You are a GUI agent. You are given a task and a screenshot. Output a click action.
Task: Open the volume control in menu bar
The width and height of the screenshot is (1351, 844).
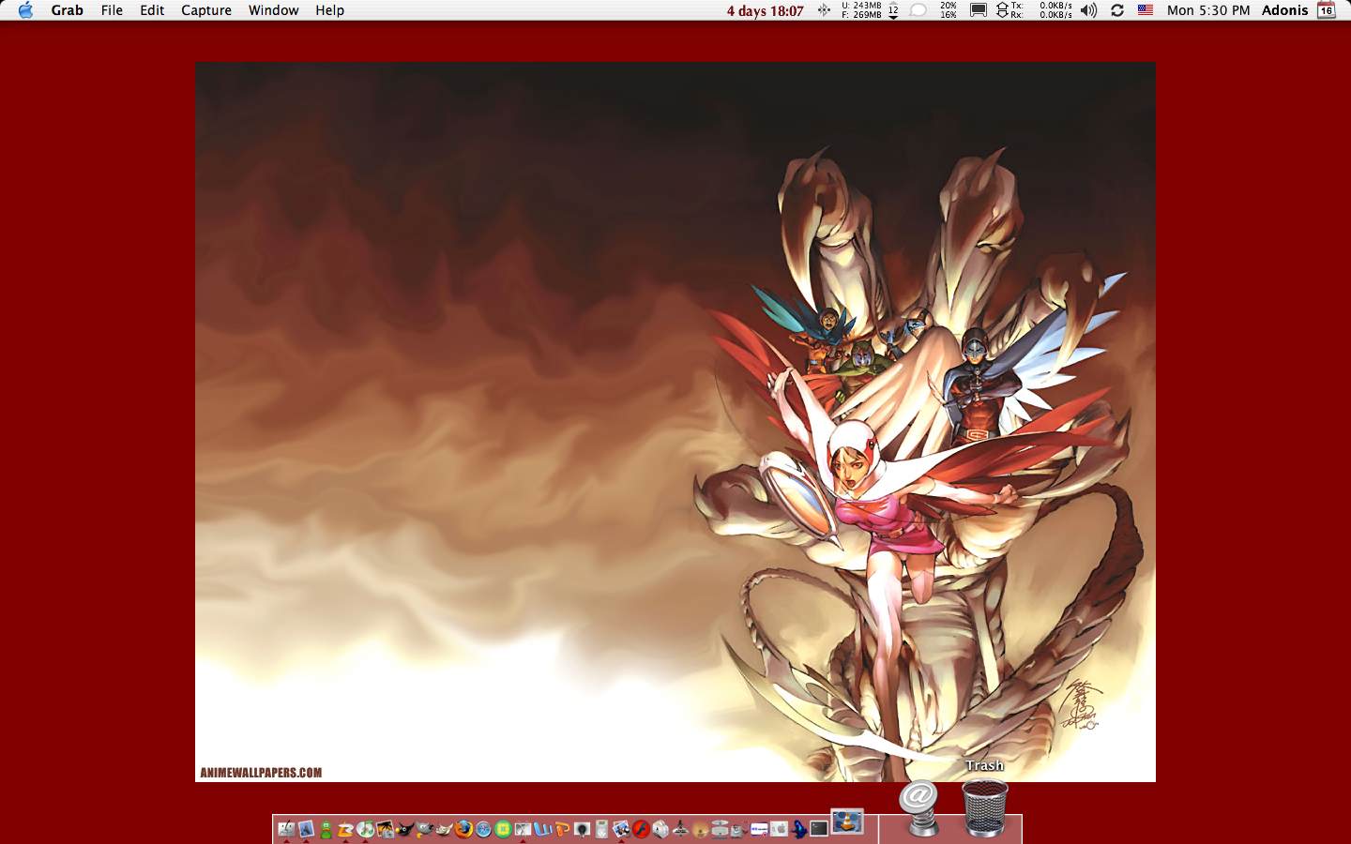1088,10
